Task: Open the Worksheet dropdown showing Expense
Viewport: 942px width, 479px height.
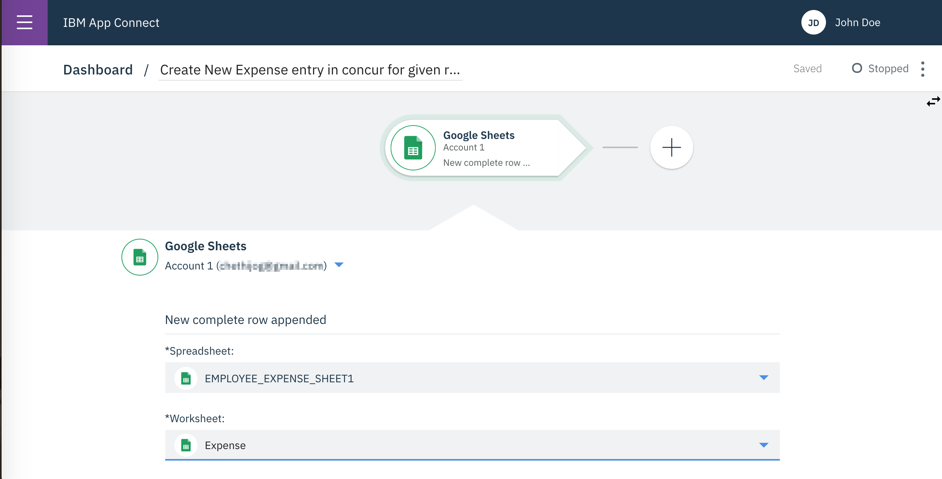Action: point(472,445)
